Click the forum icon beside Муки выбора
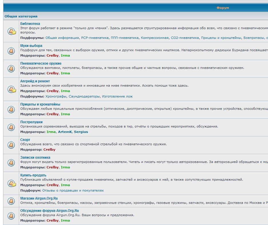 pos(11,51)
